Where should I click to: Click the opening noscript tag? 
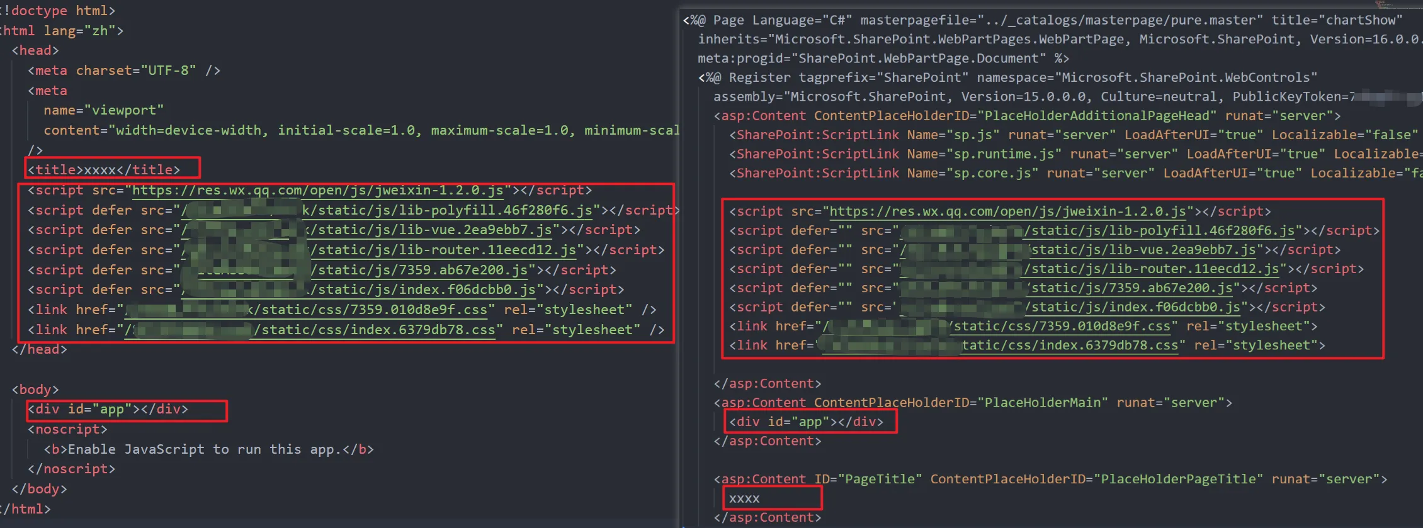67,429
